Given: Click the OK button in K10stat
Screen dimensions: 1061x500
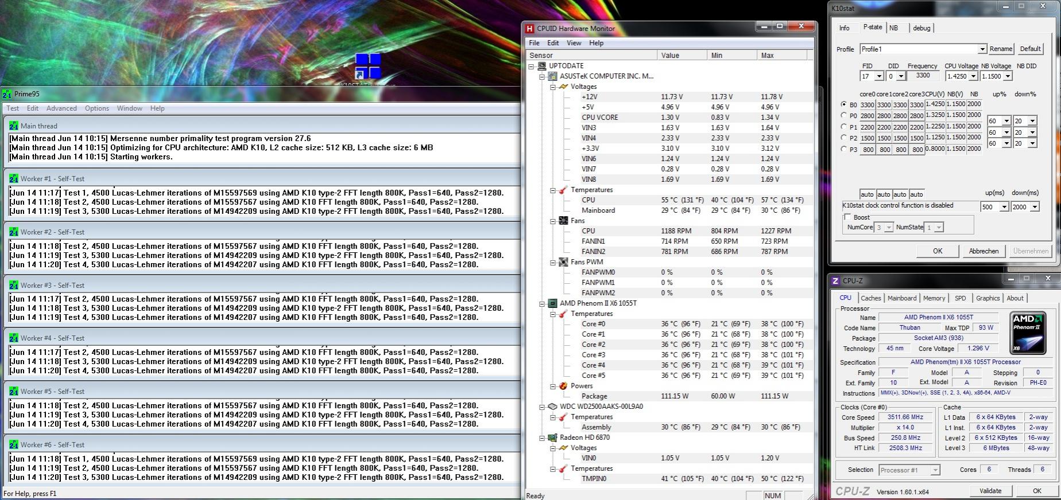Looking at the screenshot, I should [x=938, y=251].
